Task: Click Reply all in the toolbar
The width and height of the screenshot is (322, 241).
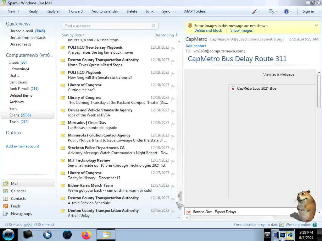Action: pos(53,11)
